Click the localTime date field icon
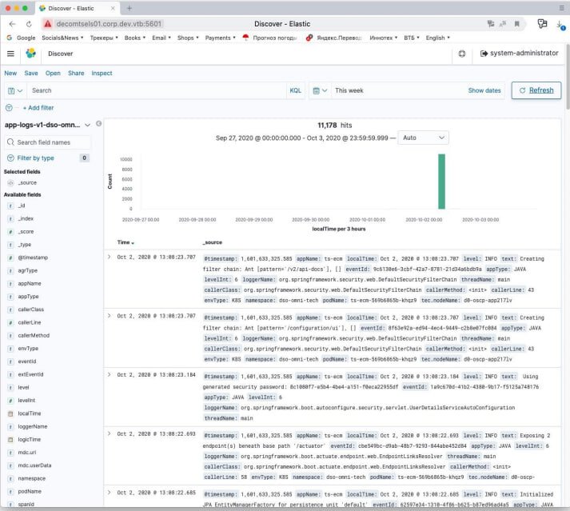Image resolution: width=570 pixels, height=511 pixels. (x=10, y=413)
